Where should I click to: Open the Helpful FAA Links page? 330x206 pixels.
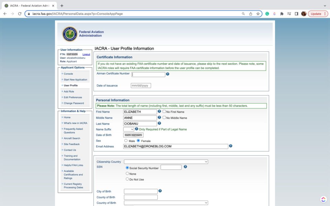[74, 165]
